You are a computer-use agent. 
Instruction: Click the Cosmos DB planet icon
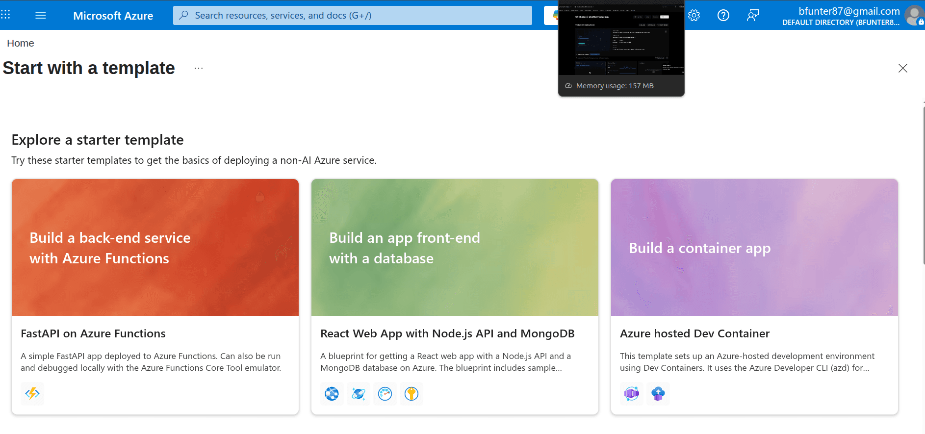coord(359,393)
